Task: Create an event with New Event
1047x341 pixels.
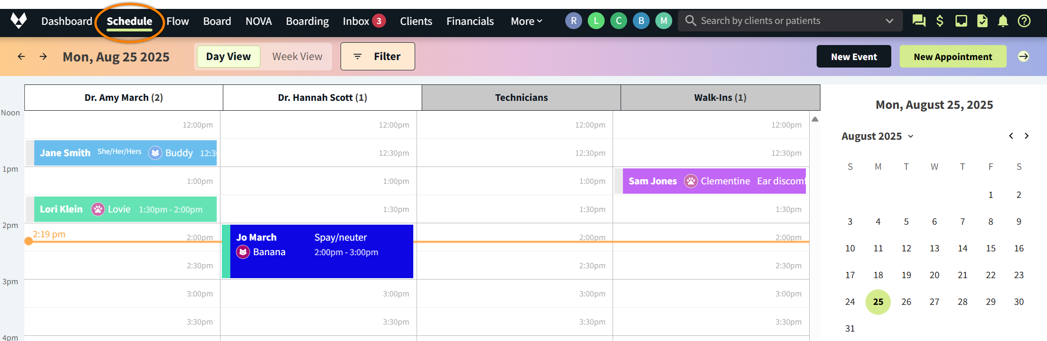Action: point(854,56)
